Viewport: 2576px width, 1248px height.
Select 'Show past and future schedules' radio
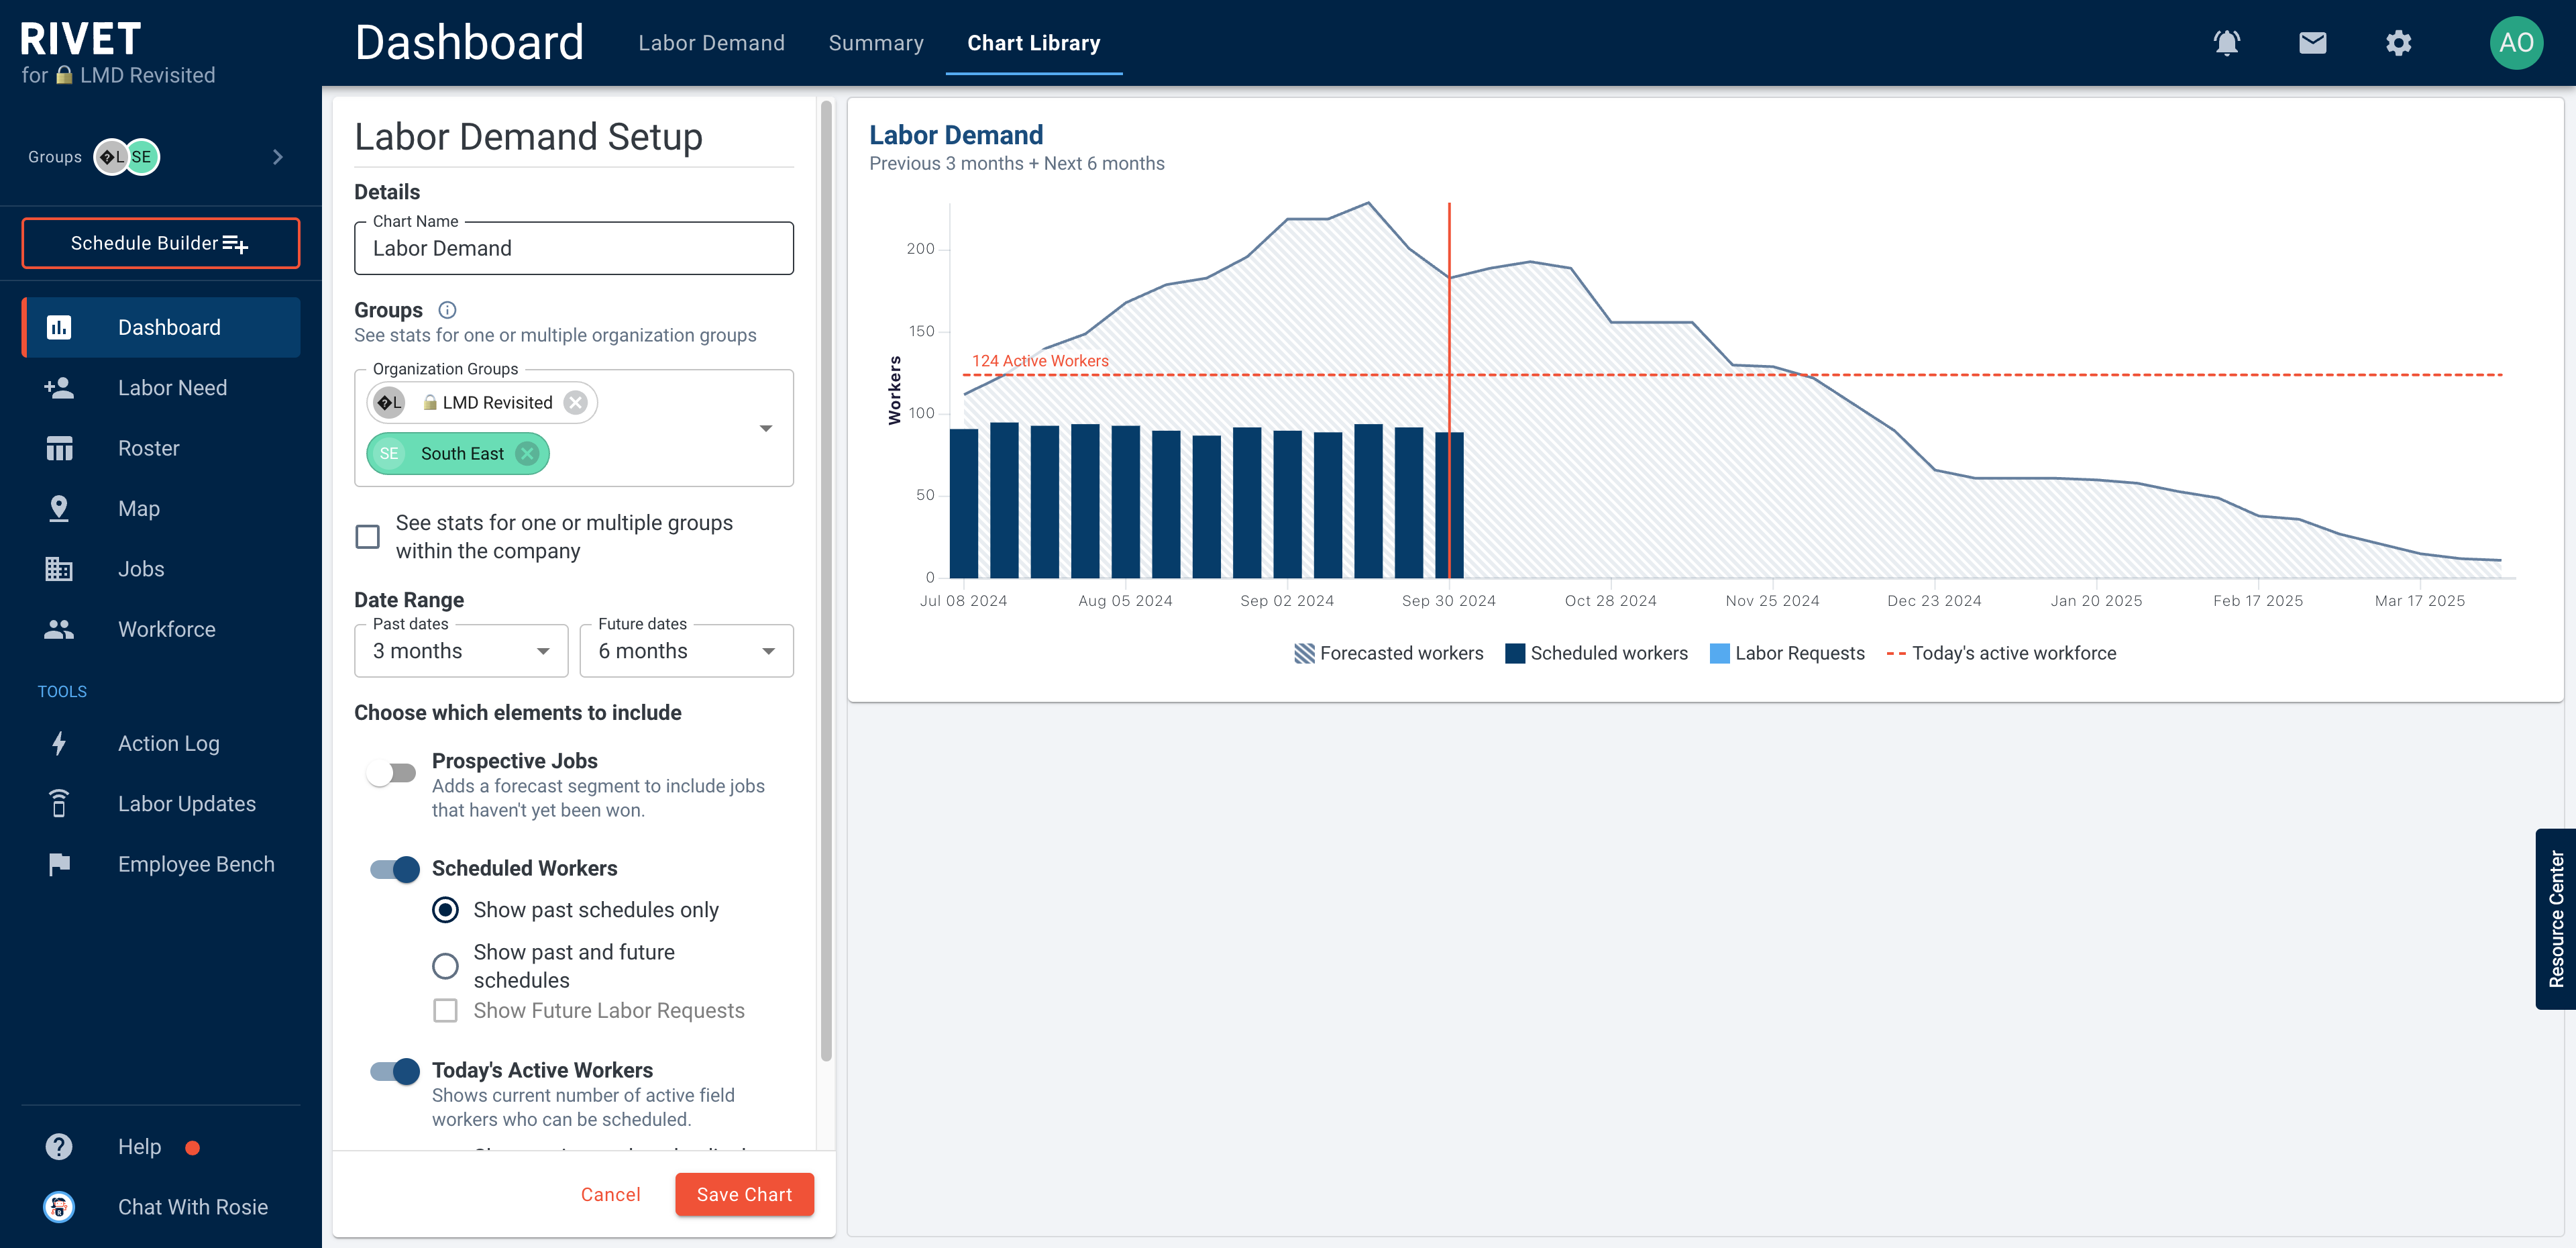445,966
